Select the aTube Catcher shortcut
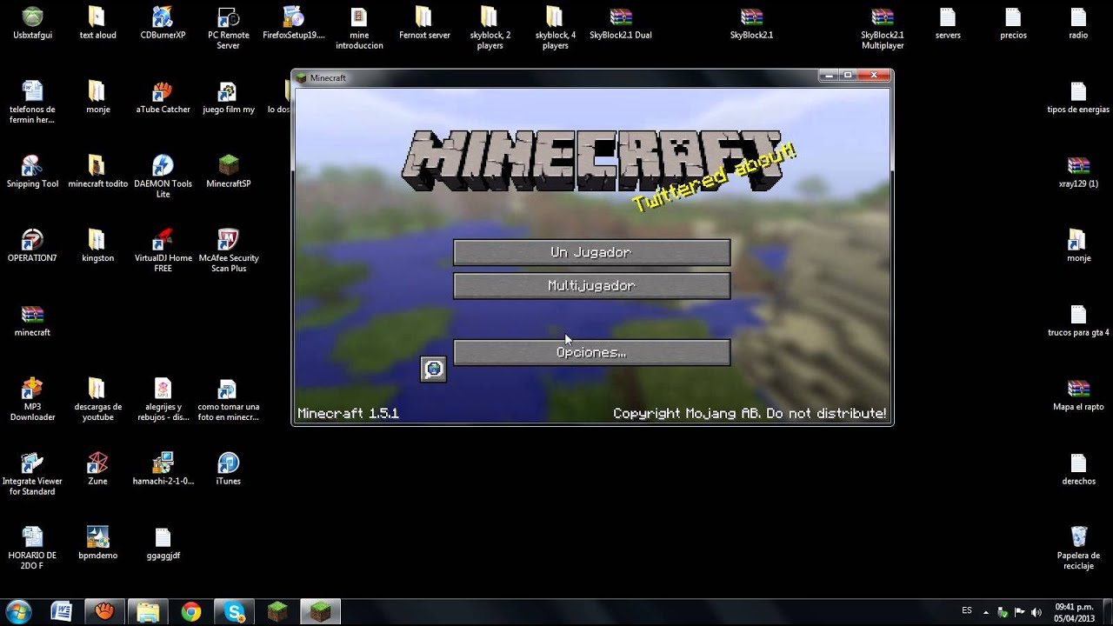The width and height of the screenshot is (1113, 626). 163,97
